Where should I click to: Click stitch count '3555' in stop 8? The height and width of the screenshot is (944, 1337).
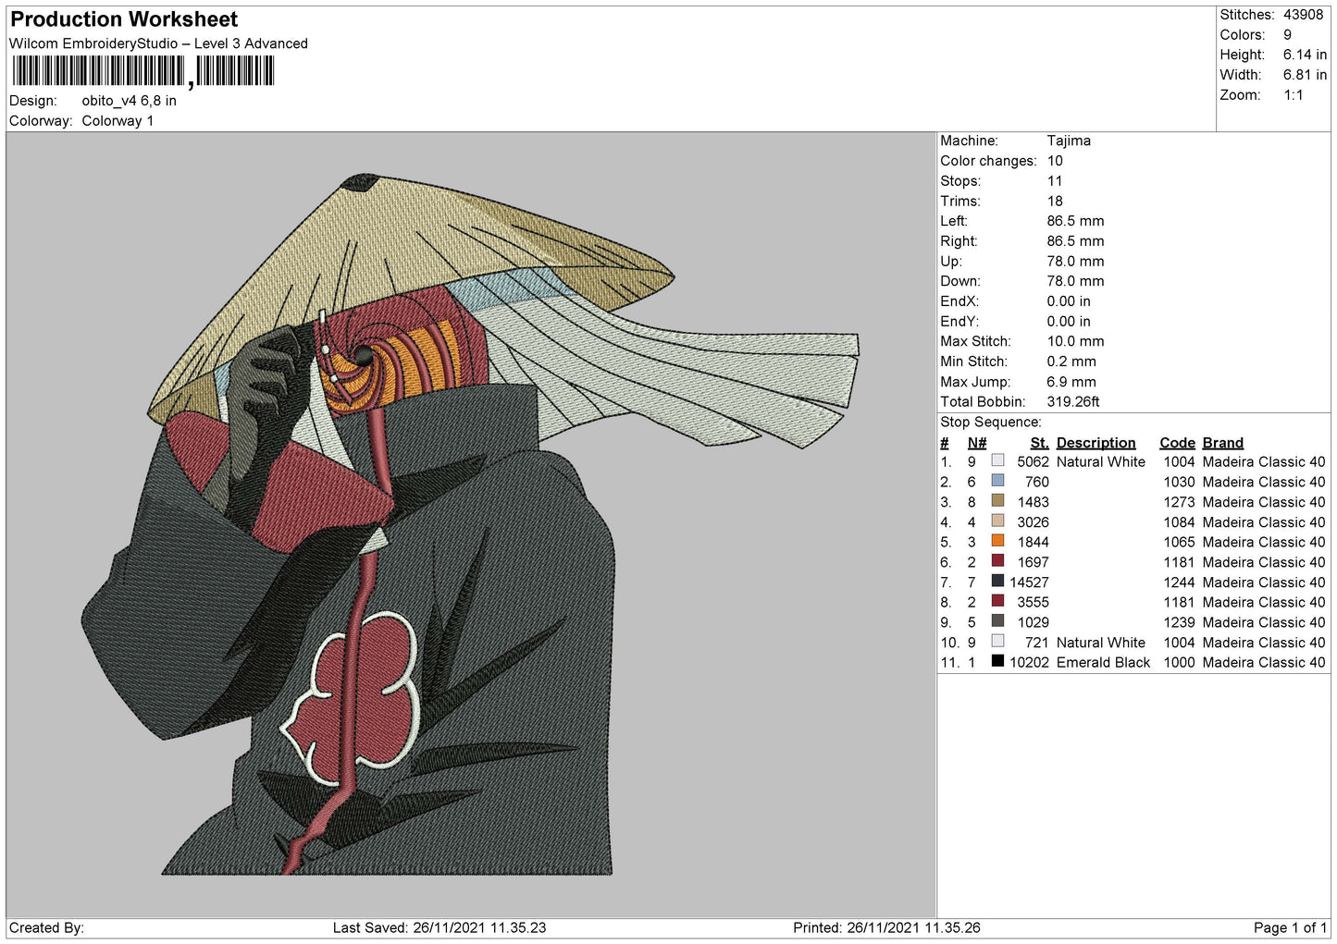(x=1033, y=602)
